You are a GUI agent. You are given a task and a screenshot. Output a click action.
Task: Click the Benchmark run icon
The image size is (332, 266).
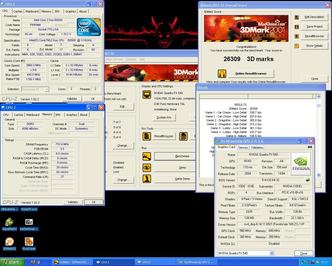coord(147,156)
